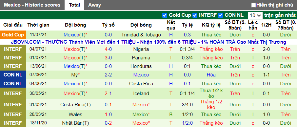Toggle the Gold Cup checkbox

(x=165, y=15)
